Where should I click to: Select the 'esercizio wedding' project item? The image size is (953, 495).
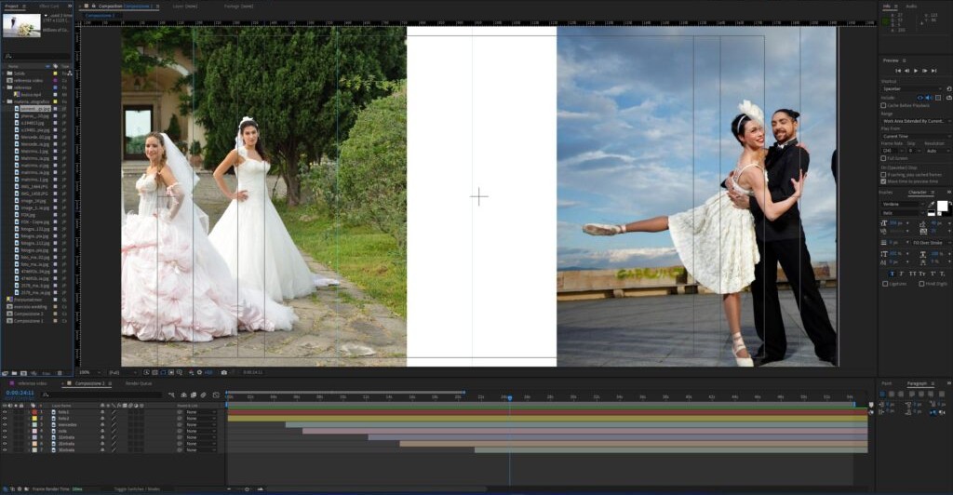click(x=30, y=307)
